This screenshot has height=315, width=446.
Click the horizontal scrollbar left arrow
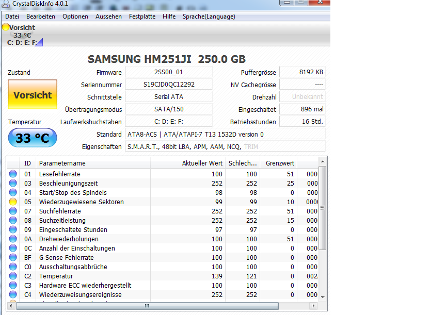pyautogui.click(x=11, y=306)
